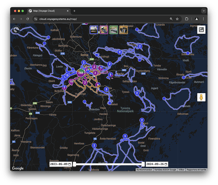The height and width of the screenshot is (185, 218).
Task: Open the Chrome profile avatar icon
Action: pyautogui.click(x=197, y=19)
